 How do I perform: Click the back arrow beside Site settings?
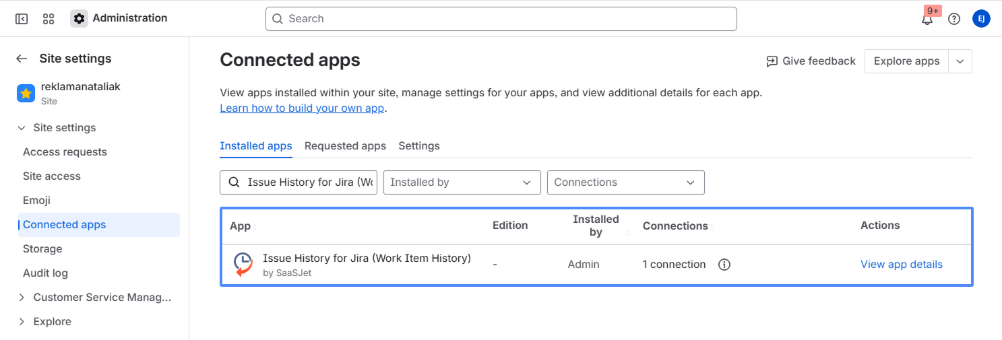(x=22, y=59)
